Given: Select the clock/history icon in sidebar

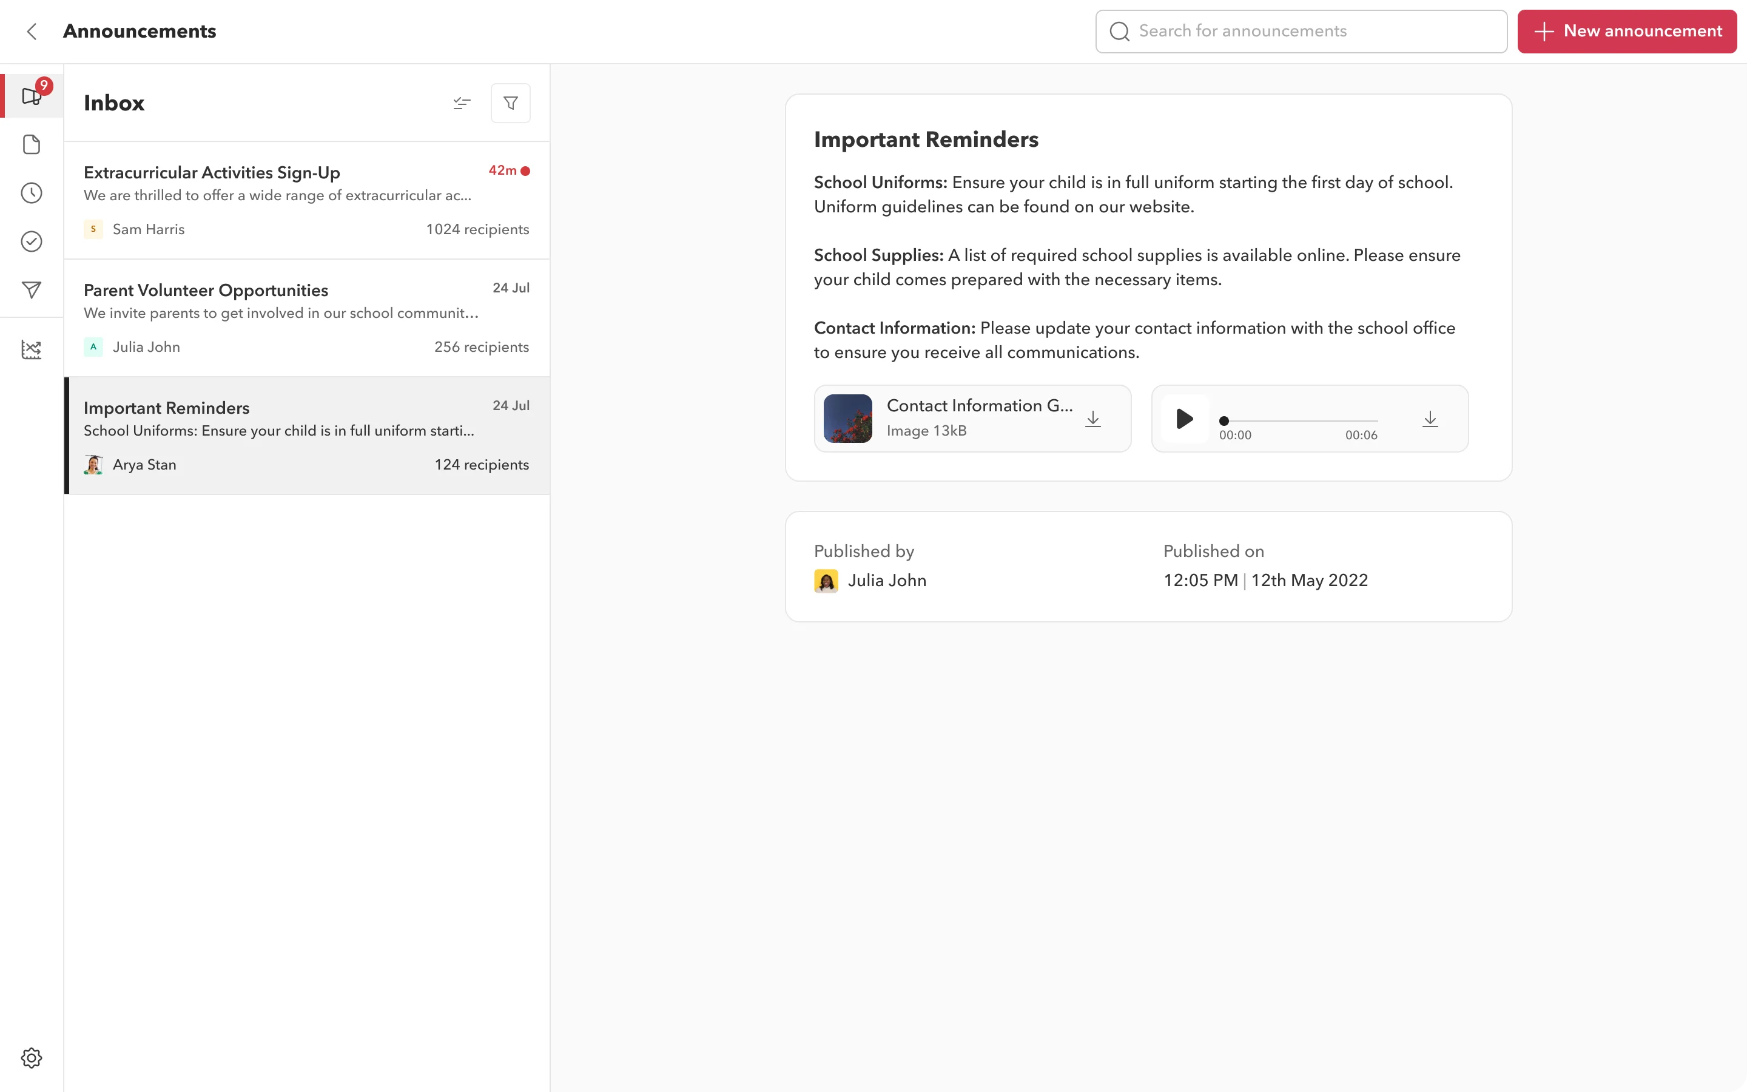Looking at the screenshot, I should click(x=32, y=194).
